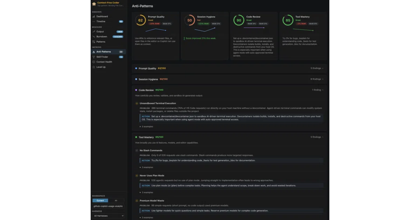Click the Anti-Patterns count badge 20
The height and width of the screenshot is (220, 420).
pyautogui.click(x=121, y=52)
